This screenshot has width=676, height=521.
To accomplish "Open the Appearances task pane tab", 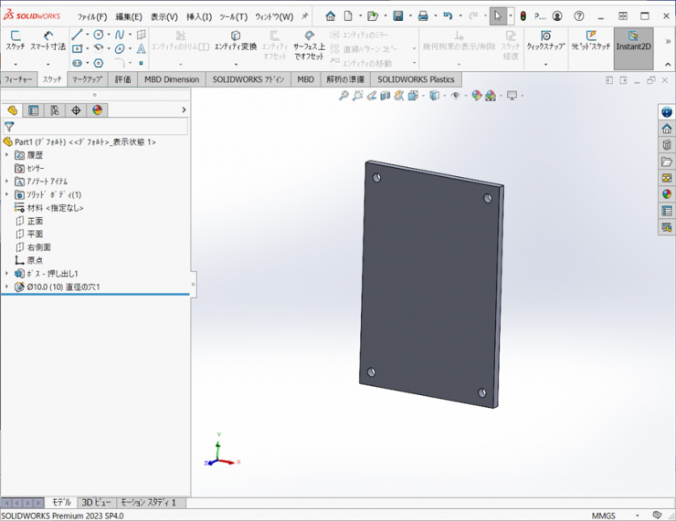I will click(667, 194).
